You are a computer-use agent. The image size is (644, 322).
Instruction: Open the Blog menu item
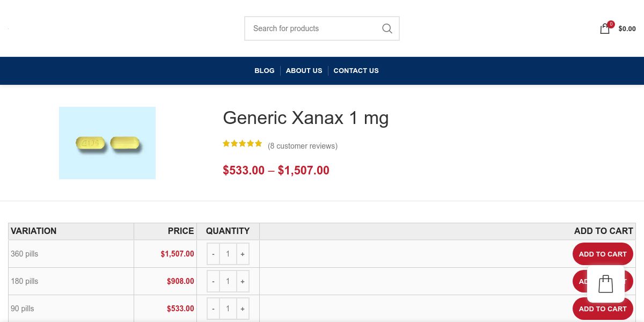click(264, 70)
